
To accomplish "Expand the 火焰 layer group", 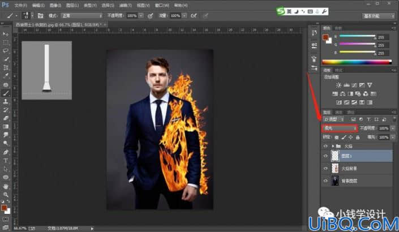I will tap(333, 146).
